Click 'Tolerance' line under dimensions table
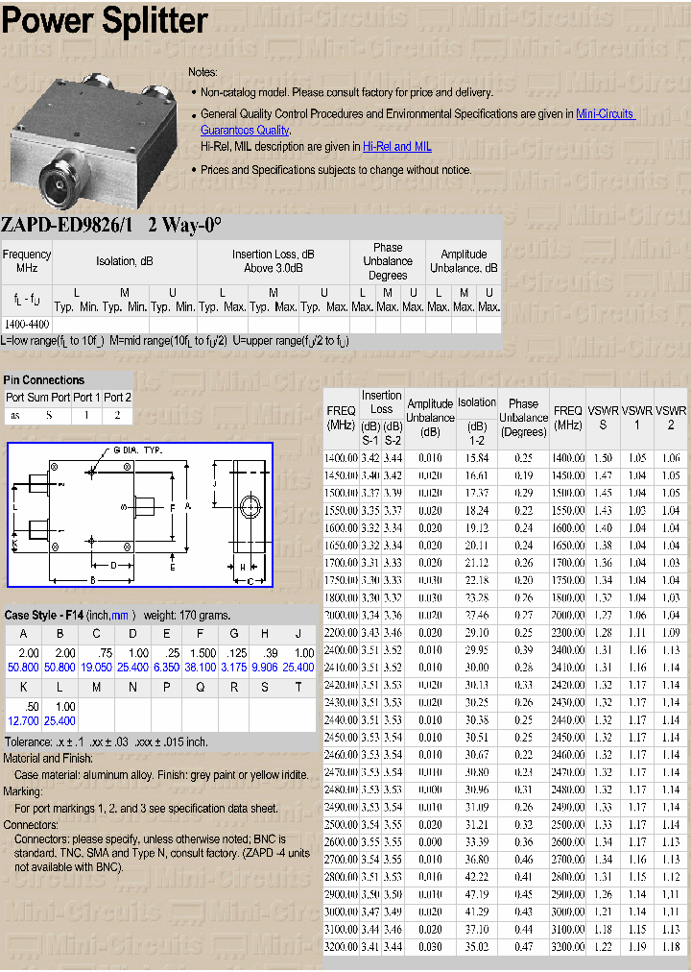This screenshot has width=691, height=972. [x=107, y=742]
